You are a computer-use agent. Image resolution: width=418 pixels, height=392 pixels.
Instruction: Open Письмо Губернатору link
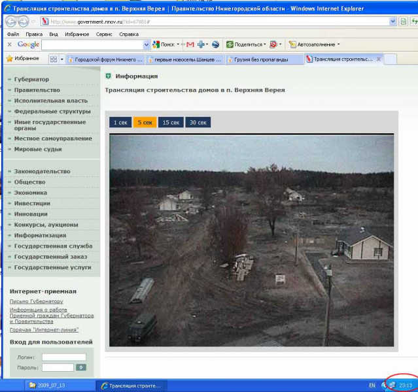[36, 301]
